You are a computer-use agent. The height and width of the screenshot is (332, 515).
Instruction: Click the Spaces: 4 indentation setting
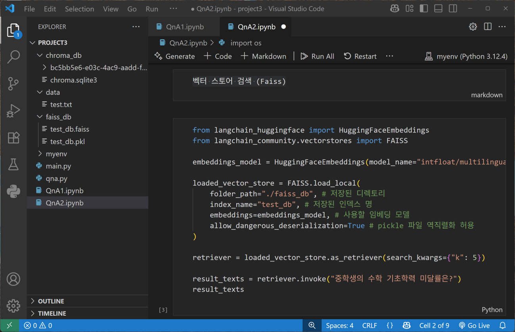coord(339,326)
